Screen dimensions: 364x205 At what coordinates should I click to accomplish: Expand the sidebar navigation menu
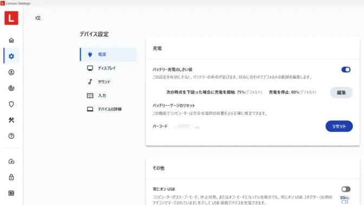(x=38, y=18)
